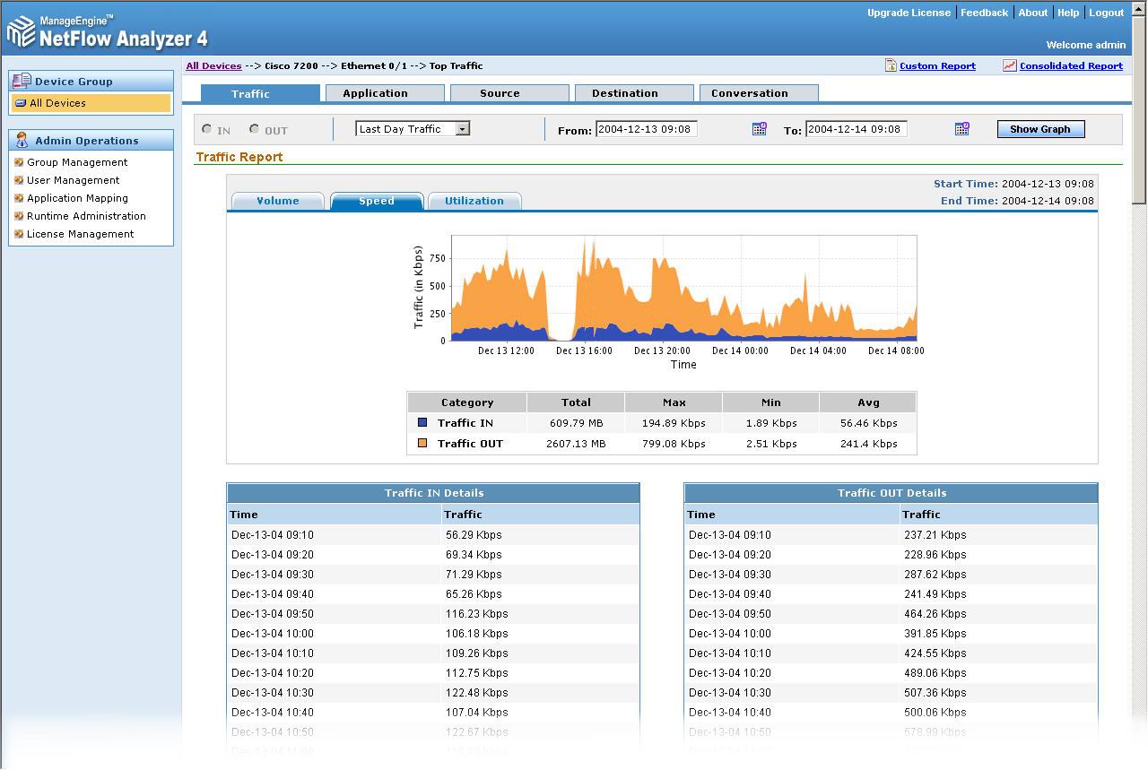Click the From date input field
This screenshot has width=1148, height=770.
pos(647,129)
